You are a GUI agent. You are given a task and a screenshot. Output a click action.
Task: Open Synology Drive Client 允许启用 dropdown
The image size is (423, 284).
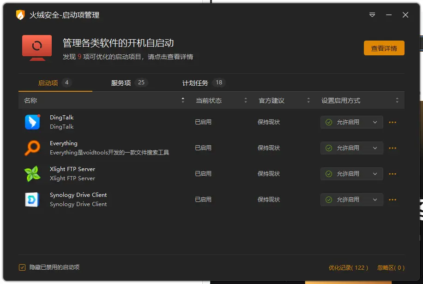351,200
